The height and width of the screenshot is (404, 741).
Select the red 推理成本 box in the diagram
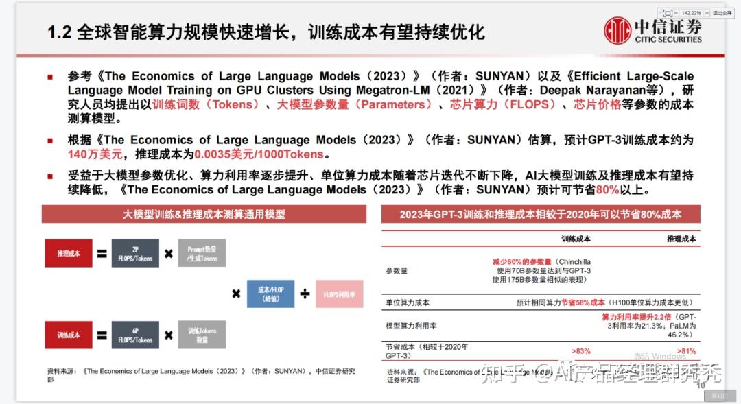click(68, 252)
